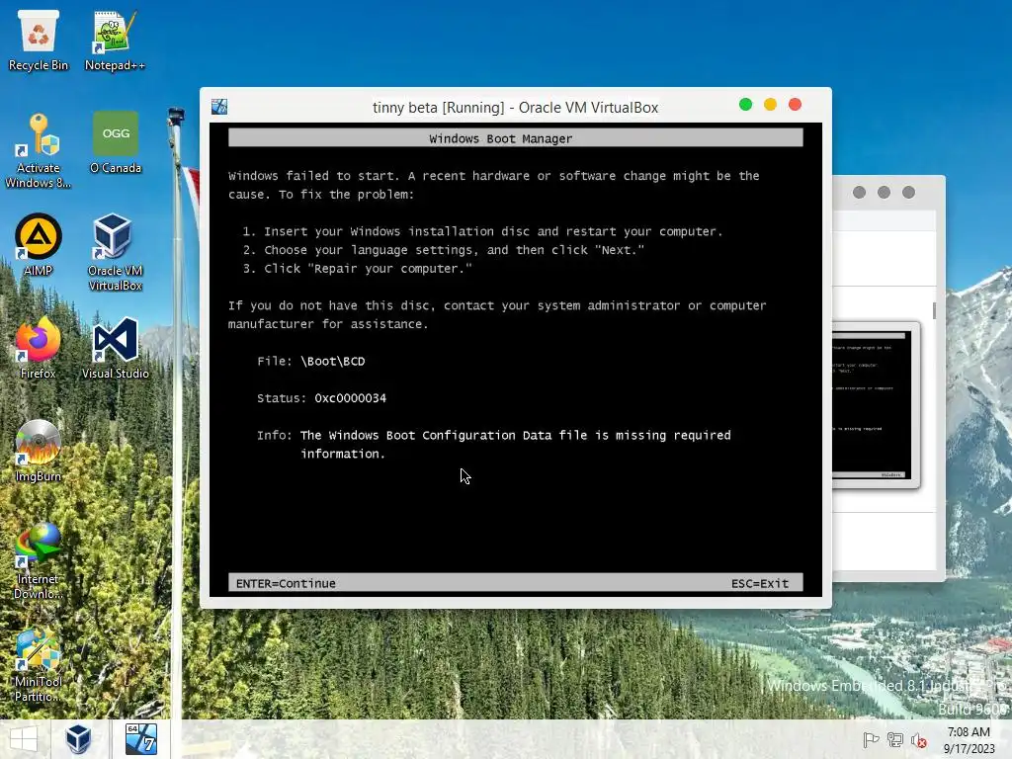Select the Activate Windows 8 shortcut

tap(39, 150)
